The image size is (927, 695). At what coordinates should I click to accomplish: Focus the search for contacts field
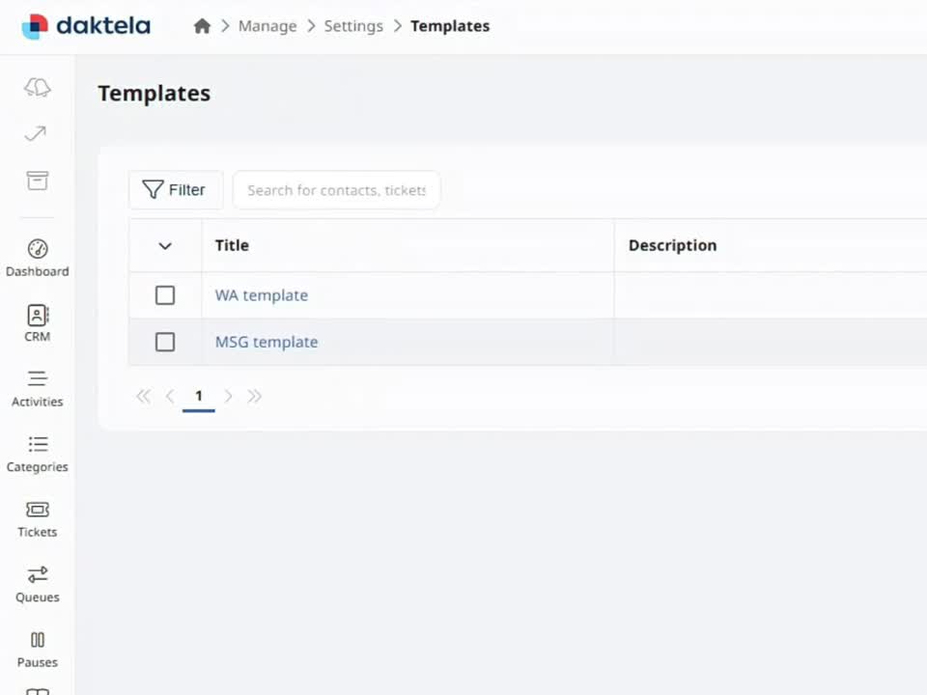tap(336, 190)
